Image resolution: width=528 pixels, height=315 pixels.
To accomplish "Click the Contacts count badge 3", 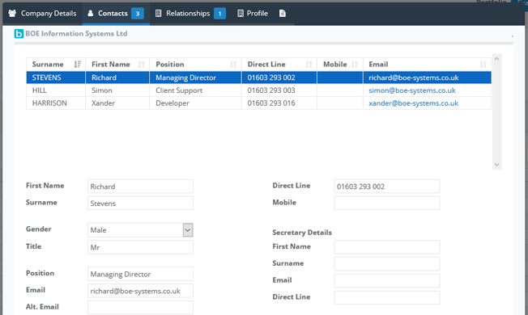I will (x=138, y=14).
